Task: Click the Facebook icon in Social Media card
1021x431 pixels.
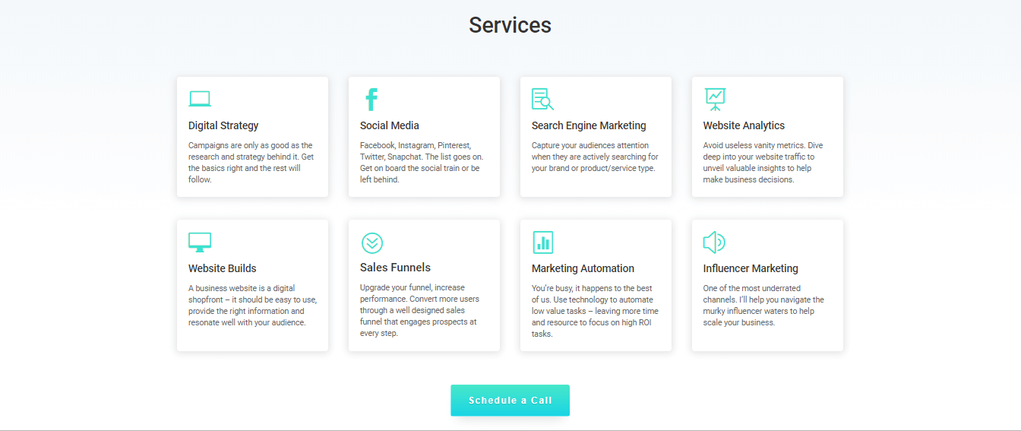Action: pyautogui.click(x=371, y=100)
